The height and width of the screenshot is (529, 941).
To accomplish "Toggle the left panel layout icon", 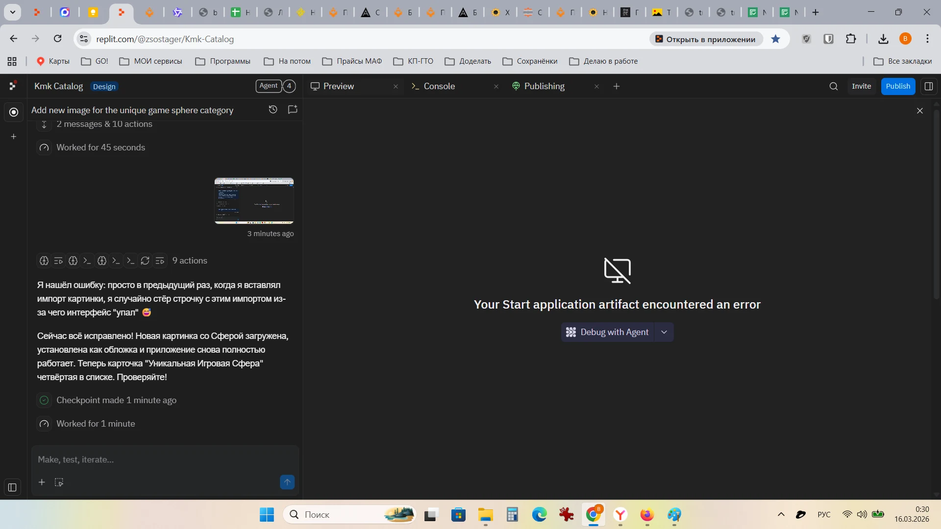I will coord(13,487).
